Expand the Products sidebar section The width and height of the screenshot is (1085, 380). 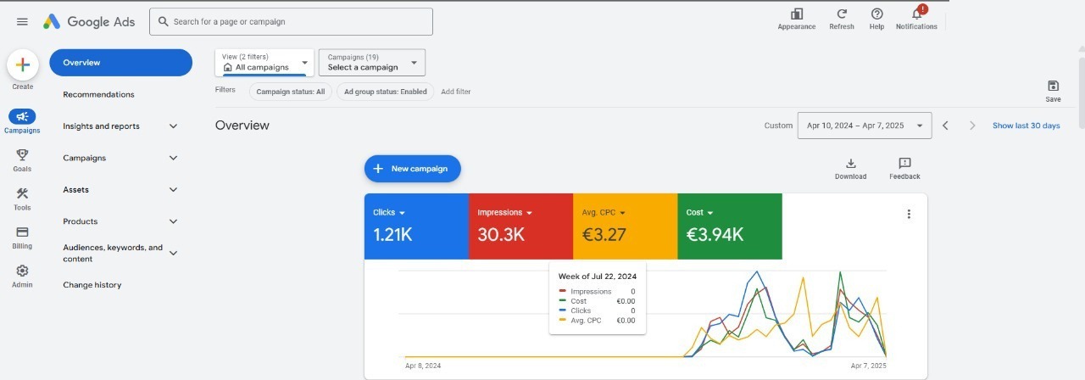click(173, 221)
